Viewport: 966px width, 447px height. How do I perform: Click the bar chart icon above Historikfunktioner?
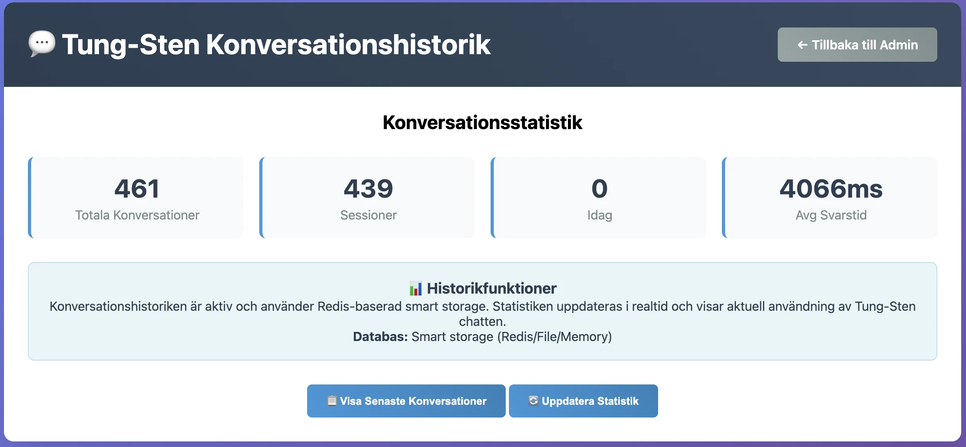pyautogui.click(x=415, y=288)
